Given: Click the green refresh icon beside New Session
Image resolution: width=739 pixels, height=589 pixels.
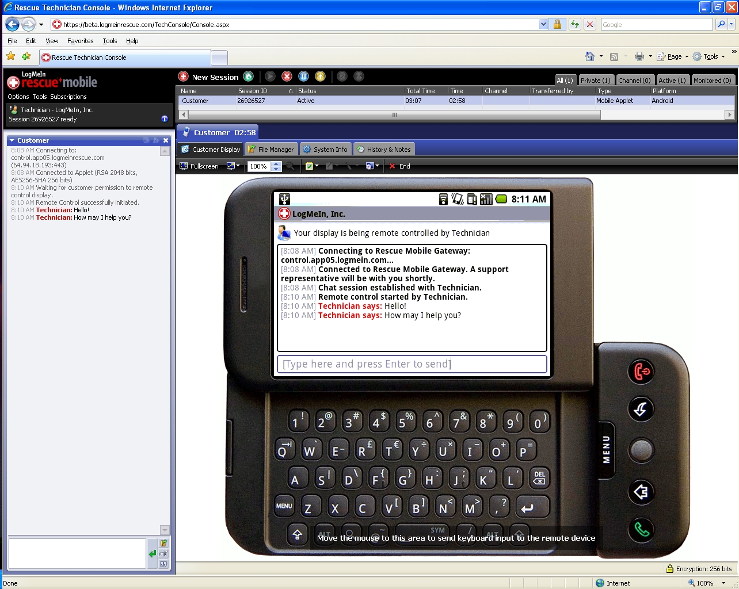Looking at the screenshot, I should point(248,77).
